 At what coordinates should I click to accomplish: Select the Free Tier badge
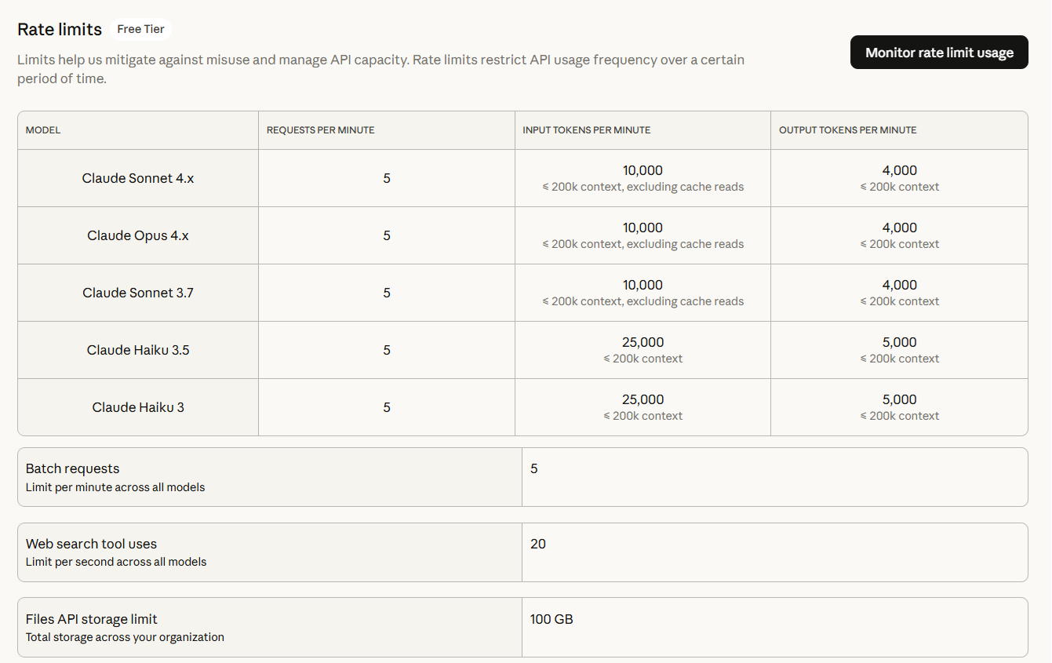point(140,29)
